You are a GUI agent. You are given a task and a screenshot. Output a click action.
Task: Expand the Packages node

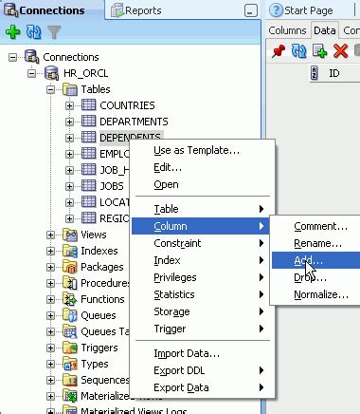coord(50,267)
